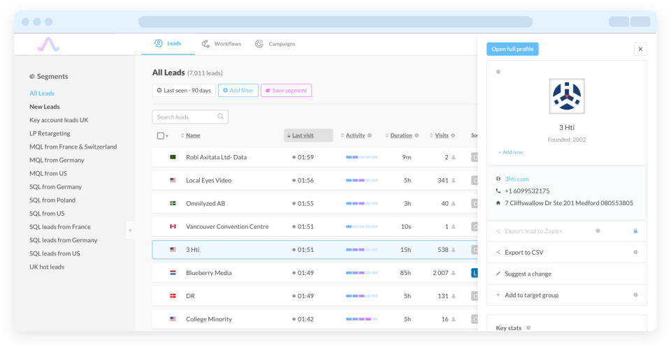Image resolution: width=671 pixels, height=349 pixels.
Task: Click Add to target group
Action: coord(531,295)
